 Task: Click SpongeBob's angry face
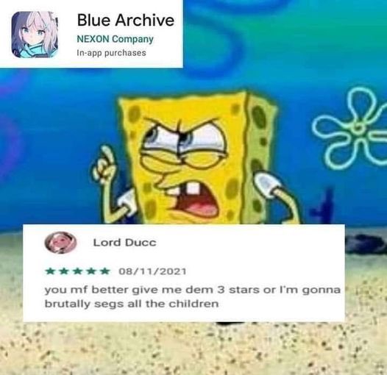185,158
